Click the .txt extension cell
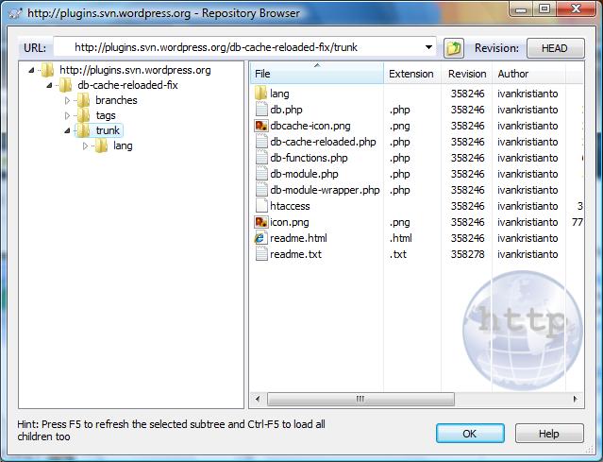The image size is (603, 462). tap(398, 254)
